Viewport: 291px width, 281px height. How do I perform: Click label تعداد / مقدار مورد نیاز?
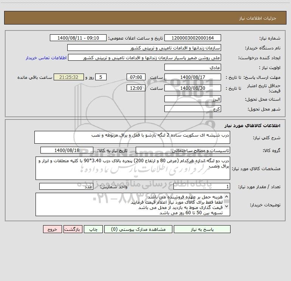coord(259,187)
